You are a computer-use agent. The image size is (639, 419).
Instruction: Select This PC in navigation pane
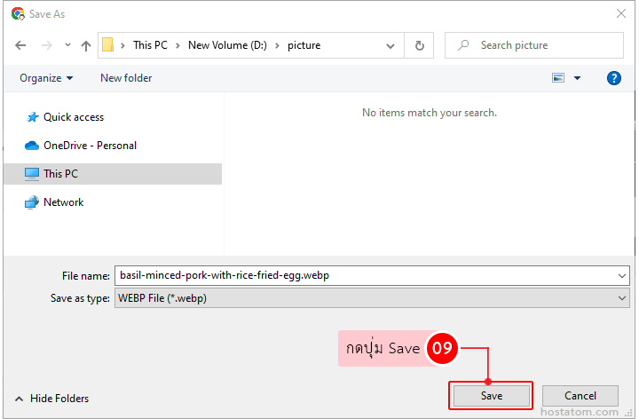pos(60,174)
